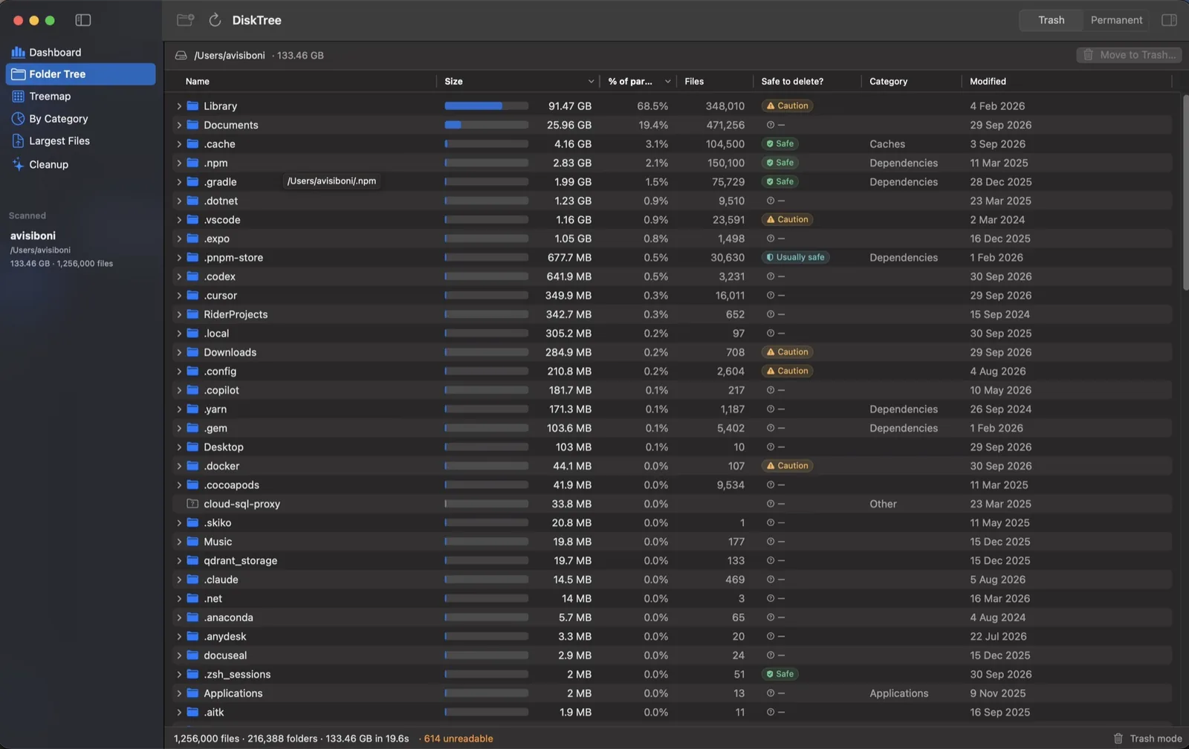Viewport: 1189px width, 749px height.
Task: Expand the Downloads folder
Action: click(179, 352)
